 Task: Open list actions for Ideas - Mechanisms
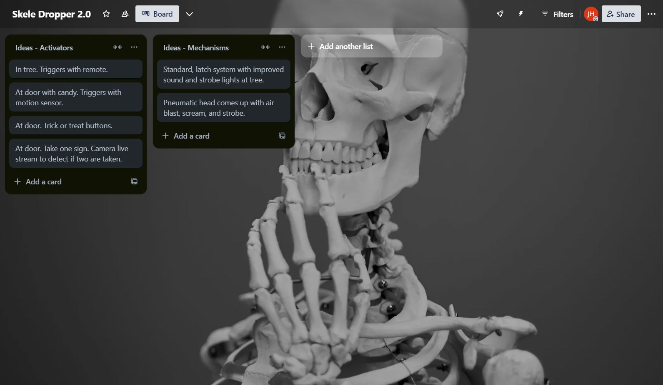point(282,47)
